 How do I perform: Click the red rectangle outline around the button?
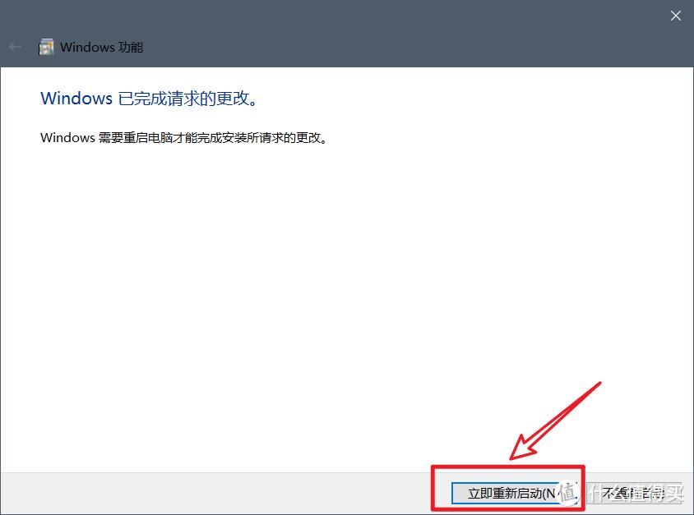508,470
